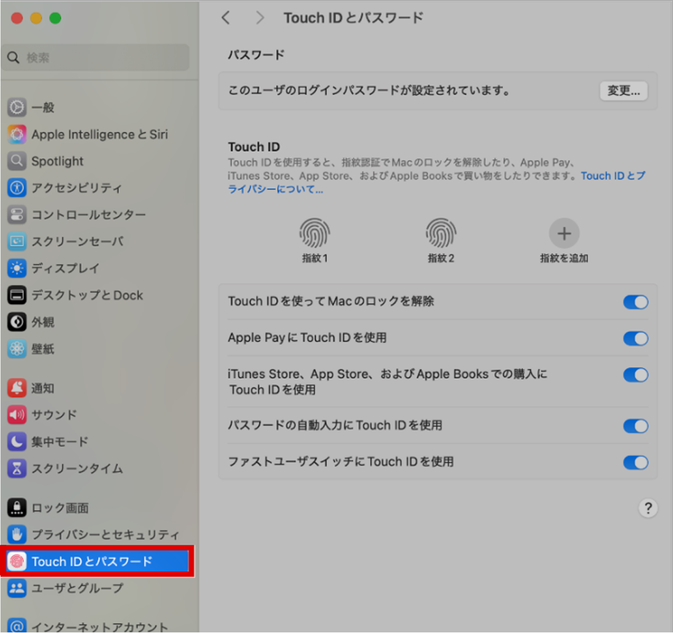The width and height of the screenshot is (673, 633).
Task: Open the デスクトップと Dock icon
Action: tap(17, 295)
